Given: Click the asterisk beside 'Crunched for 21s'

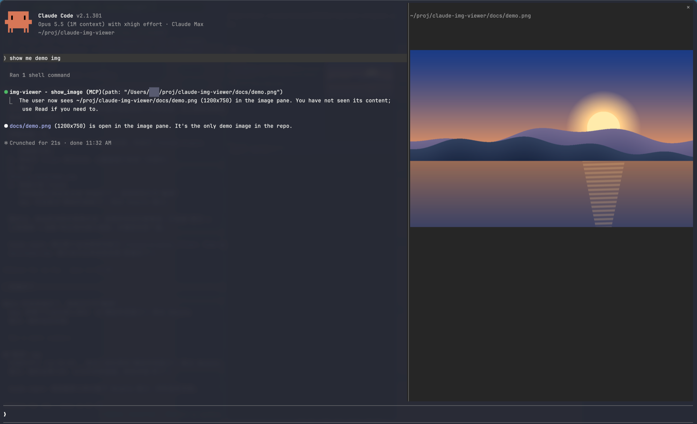Looking at the screenshot, I should coord(6,143).
